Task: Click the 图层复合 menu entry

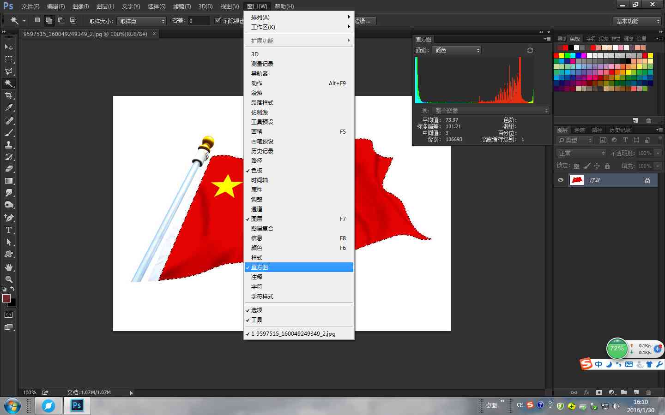Action: pyautogui.click(x=299, y=229)
